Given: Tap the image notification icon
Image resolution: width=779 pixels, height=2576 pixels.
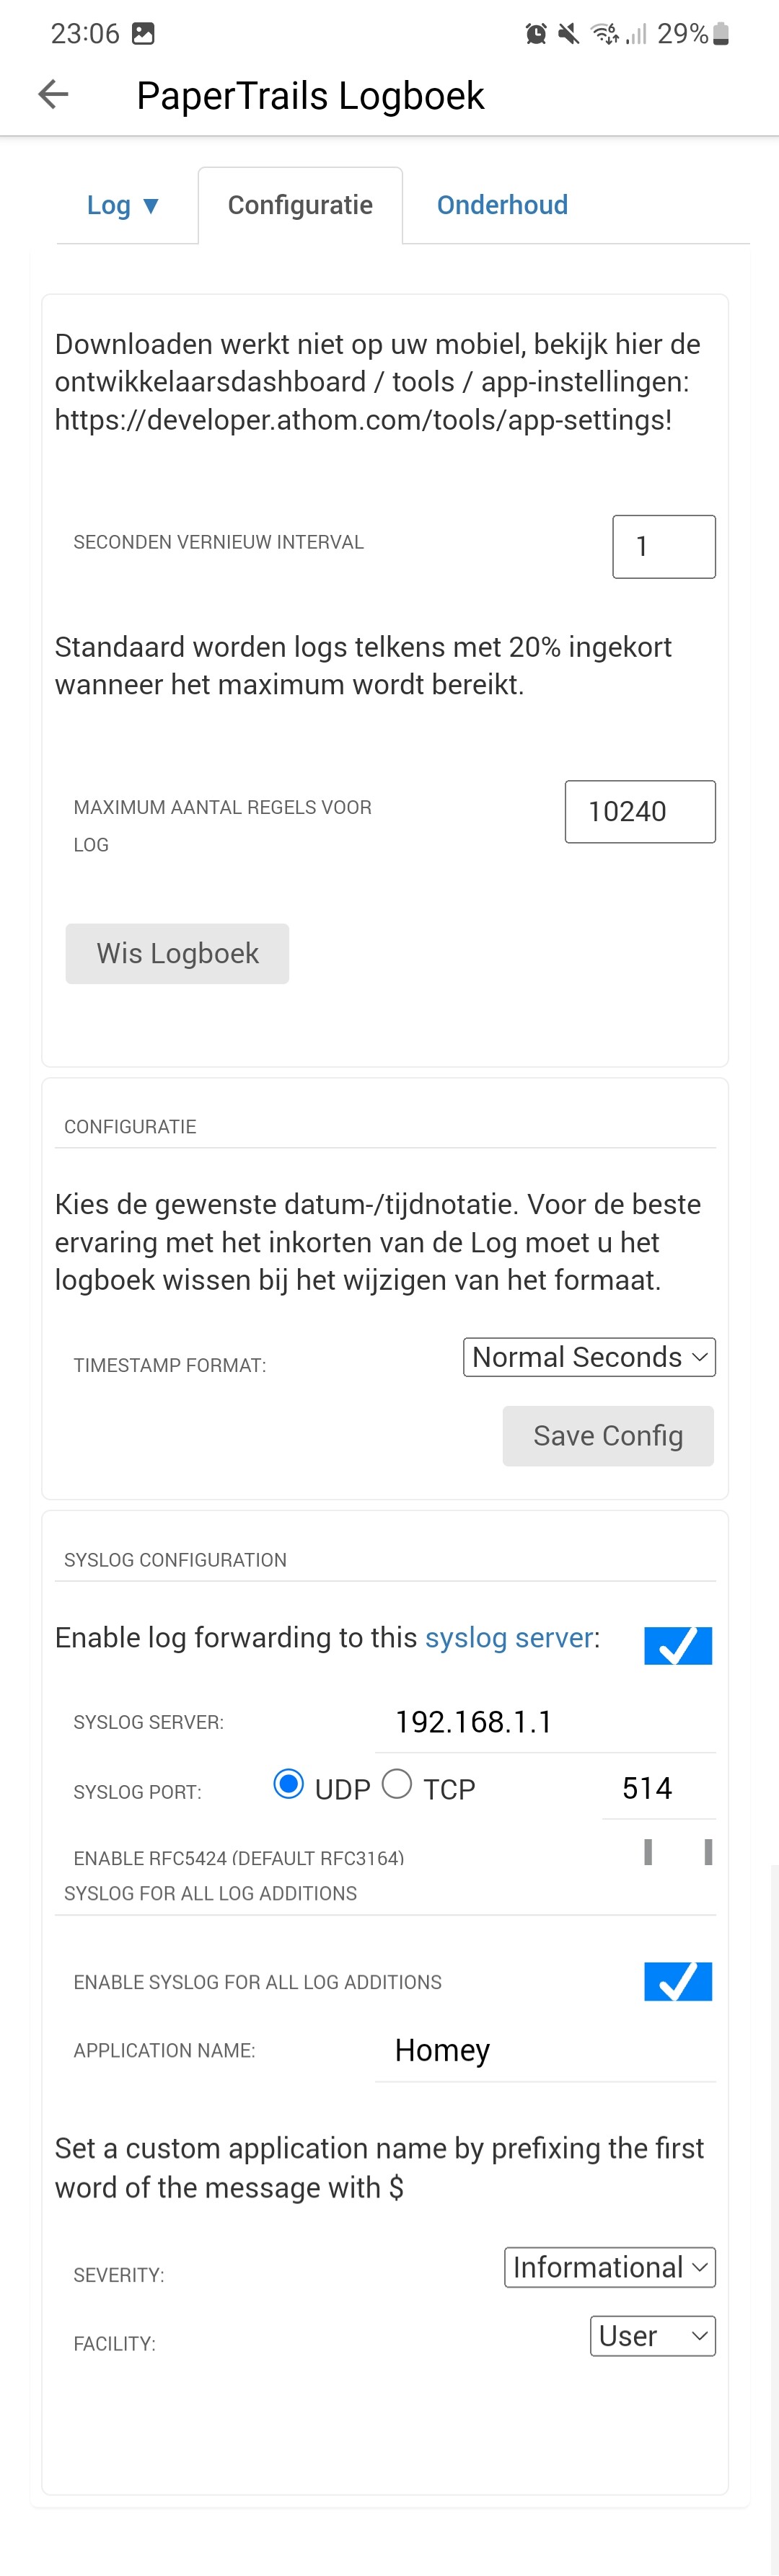Looking at the screenshot, I should point(143,34).
